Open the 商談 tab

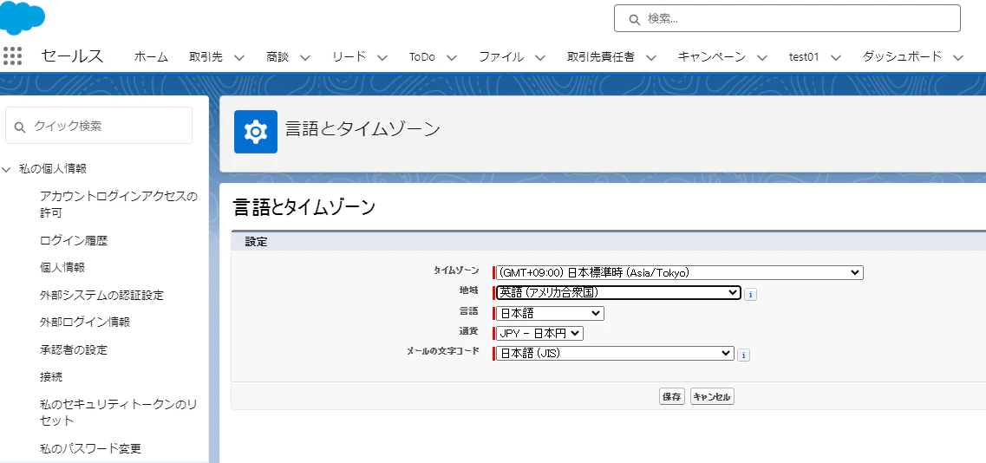tap(278, 56)
